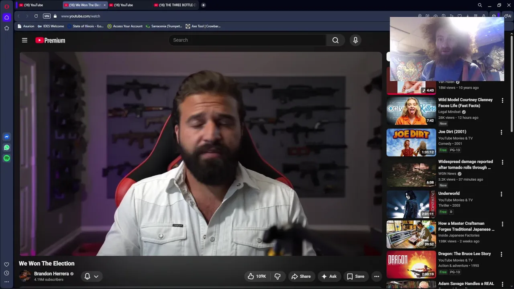Expand the subscription notification dropdown chevron

click(96, 276)
